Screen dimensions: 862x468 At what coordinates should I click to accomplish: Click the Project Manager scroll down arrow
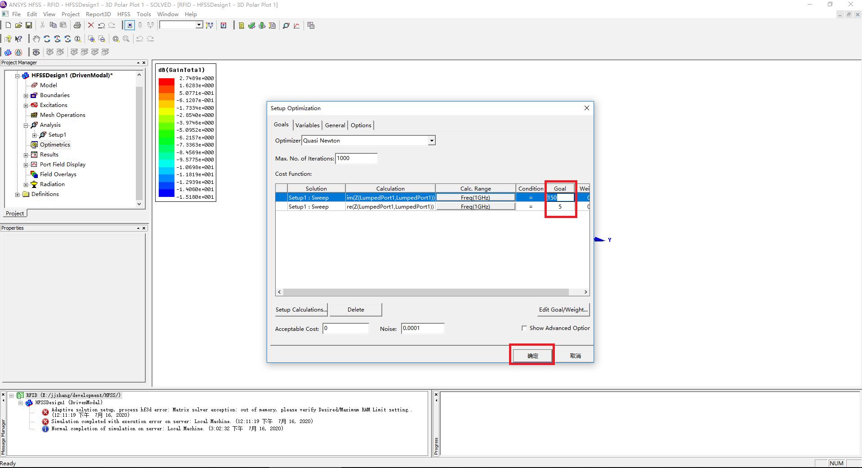pos(139,204)
